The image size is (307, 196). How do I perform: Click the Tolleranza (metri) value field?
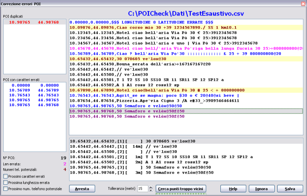pyautogui.click(x=141, y=189)
